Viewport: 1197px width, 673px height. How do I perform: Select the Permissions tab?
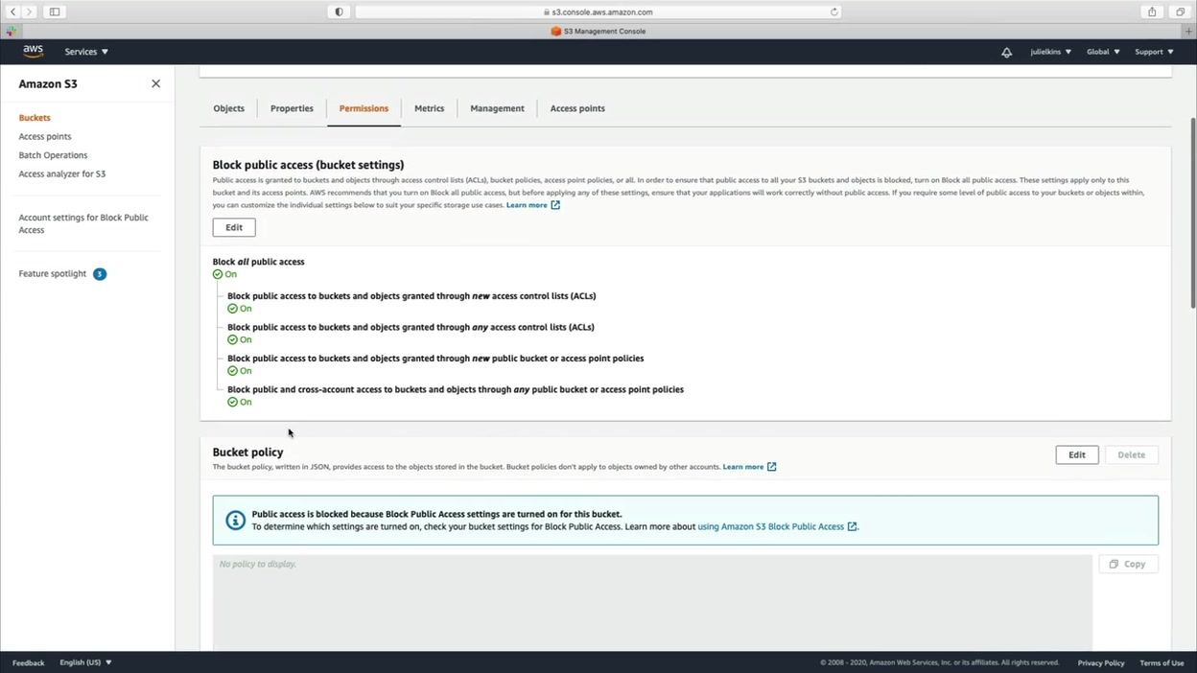tap(364, 108)
